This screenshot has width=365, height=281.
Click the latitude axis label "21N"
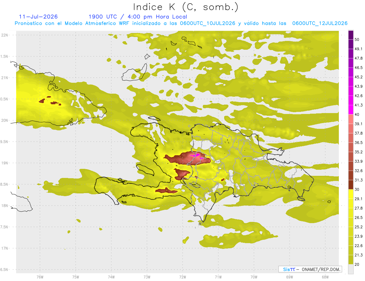click(x=5, y=78)
